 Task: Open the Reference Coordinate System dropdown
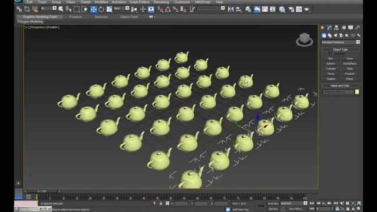[121, 8]
